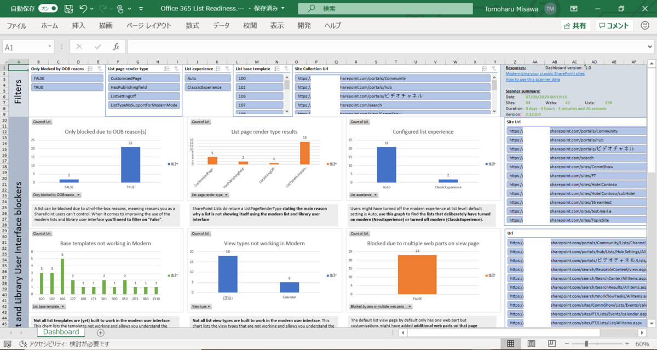Open the 挿入 ribbon tab
Image resolution: width=657 pixels, height=350 pixels.
tap(78, 26)
